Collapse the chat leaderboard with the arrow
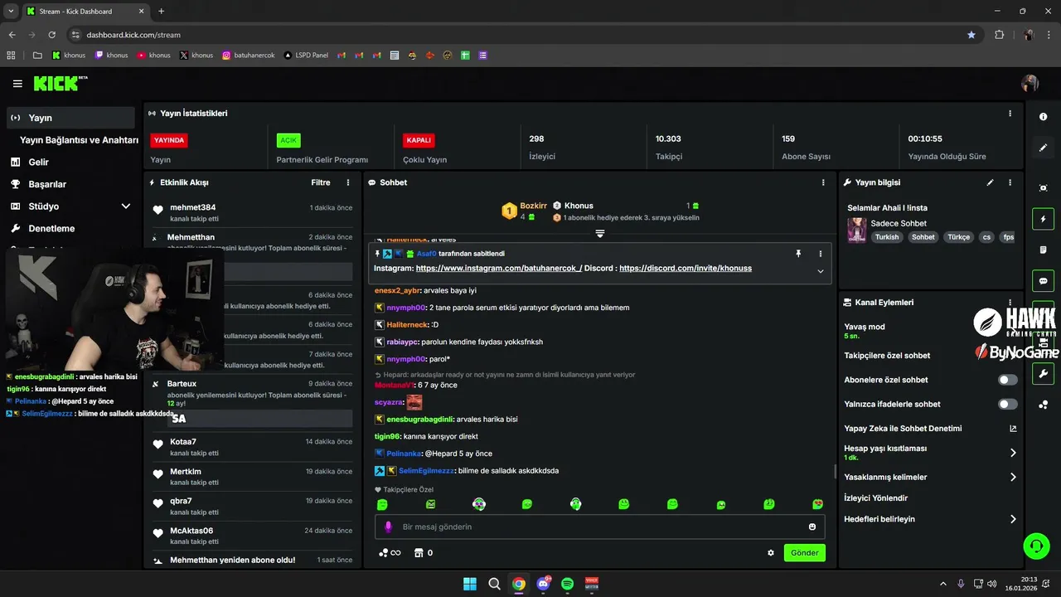The height and width of the screenshot is (597, 1061). click(x=600, y=234)
